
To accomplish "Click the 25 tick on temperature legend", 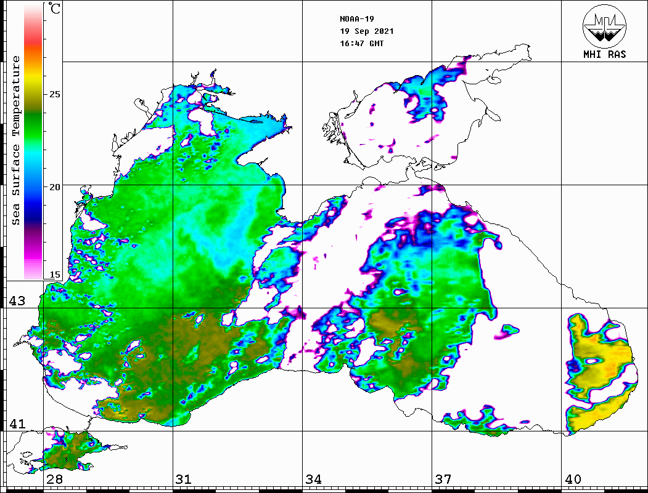I will [54, 94].
